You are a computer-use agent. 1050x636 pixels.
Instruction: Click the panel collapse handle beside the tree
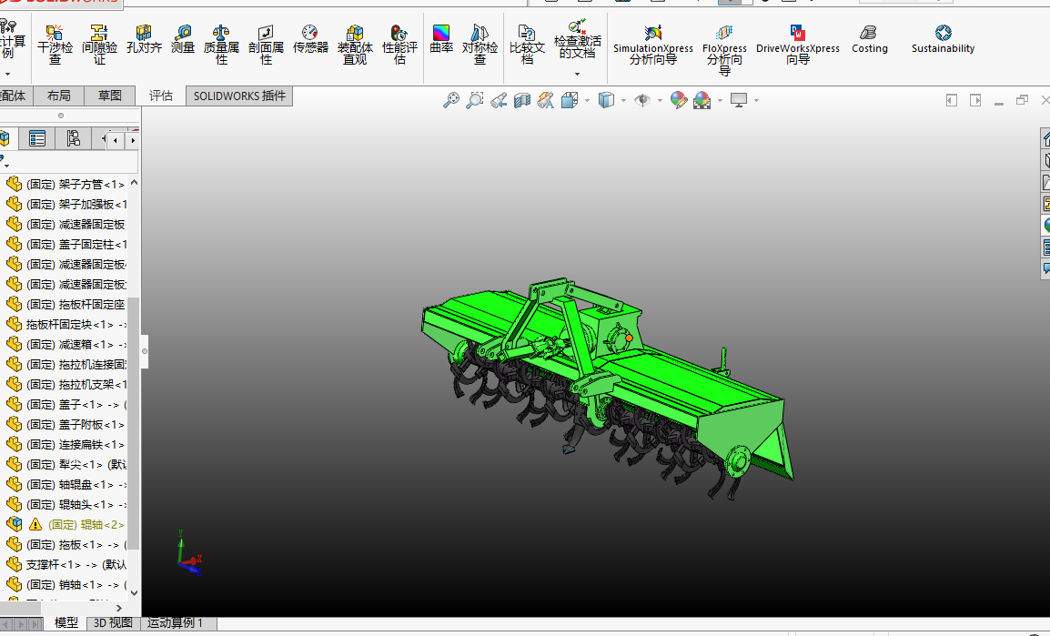click(x=145, y=351)
